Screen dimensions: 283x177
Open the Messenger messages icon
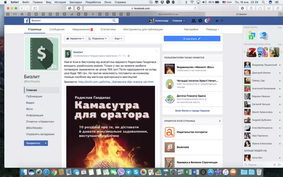(200, 21)
